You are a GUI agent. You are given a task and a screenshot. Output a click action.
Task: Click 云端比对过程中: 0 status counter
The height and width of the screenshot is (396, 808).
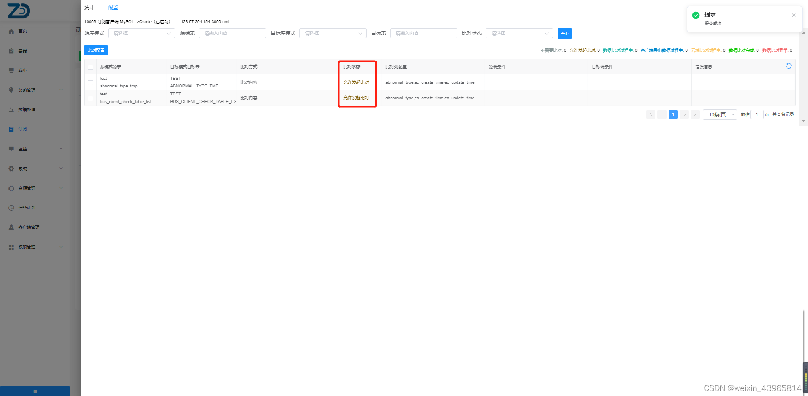pyautogui.click(x=708, y=50)
